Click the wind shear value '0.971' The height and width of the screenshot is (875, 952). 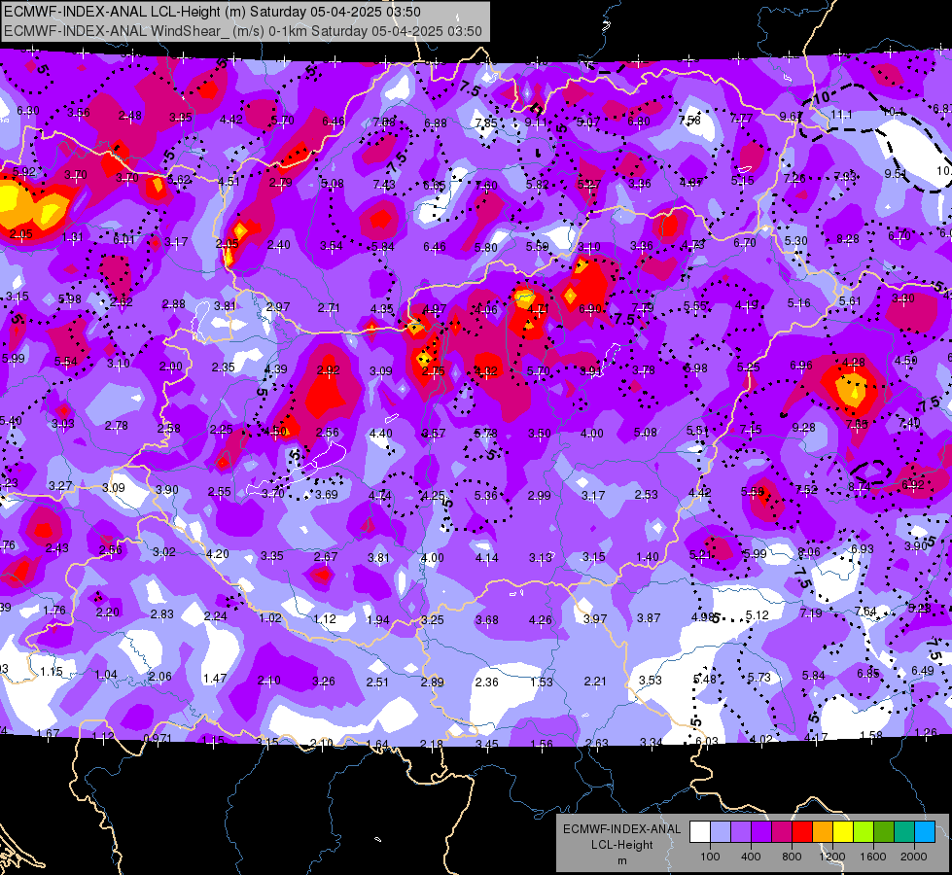coord(158,738)
